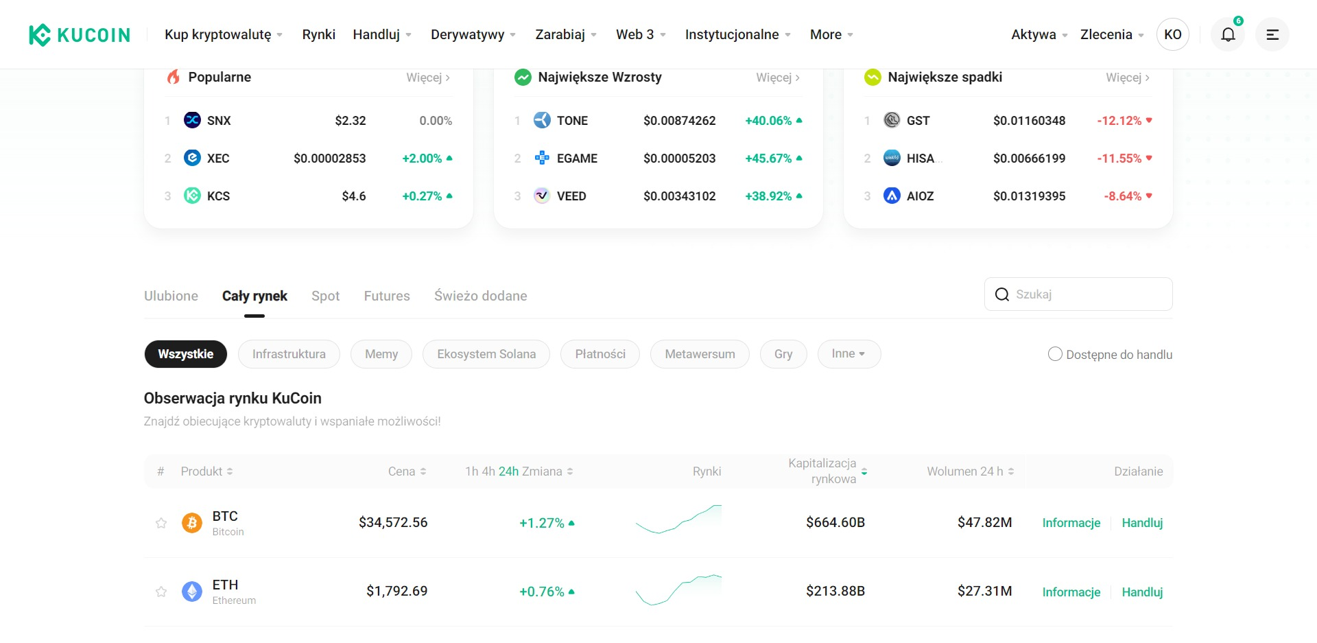Select Płatności category filter
The height and width of the screenshot is (643, 1317).
point(600,354)
